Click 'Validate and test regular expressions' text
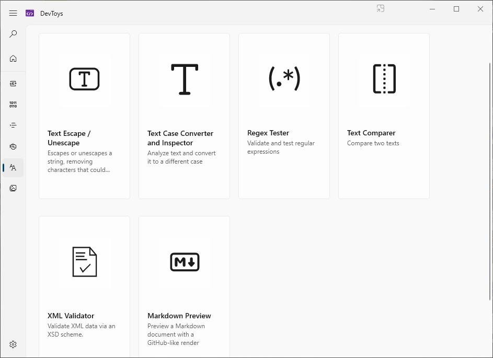493x358 pixels. 281,147
